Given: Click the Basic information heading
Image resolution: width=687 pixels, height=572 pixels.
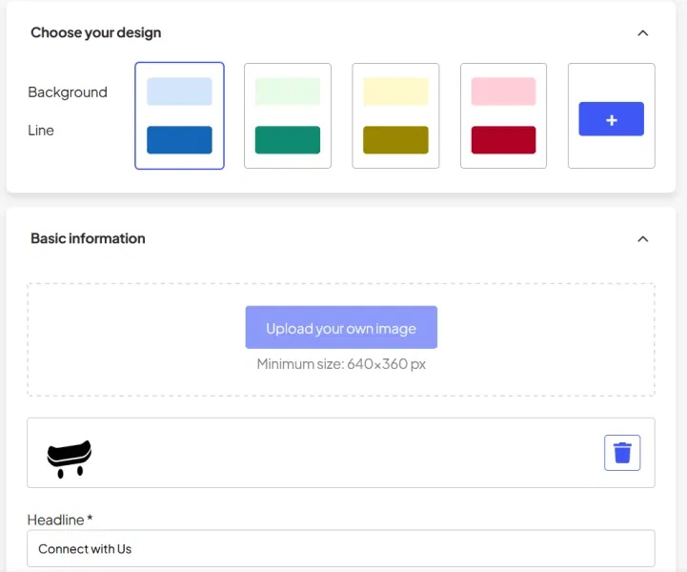Looking at the screenshot, I should pos(88,238).
